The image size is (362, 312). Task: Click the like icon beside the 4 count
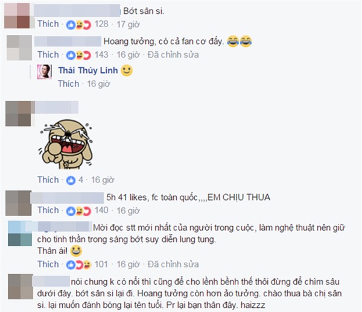click(71, 181)
